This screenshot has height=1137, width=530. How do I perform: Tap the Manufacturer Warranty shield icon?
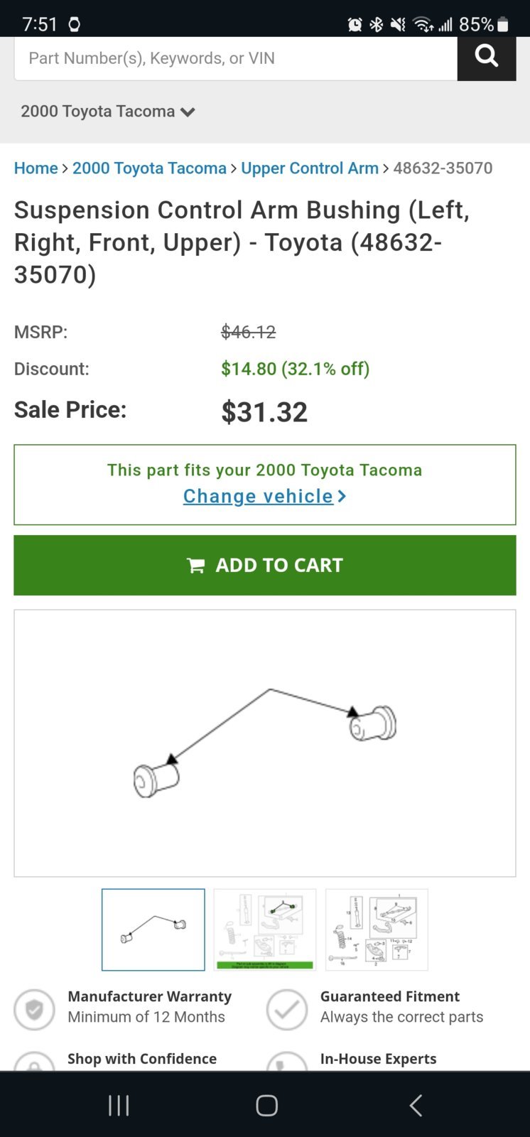click(34, 1009)
